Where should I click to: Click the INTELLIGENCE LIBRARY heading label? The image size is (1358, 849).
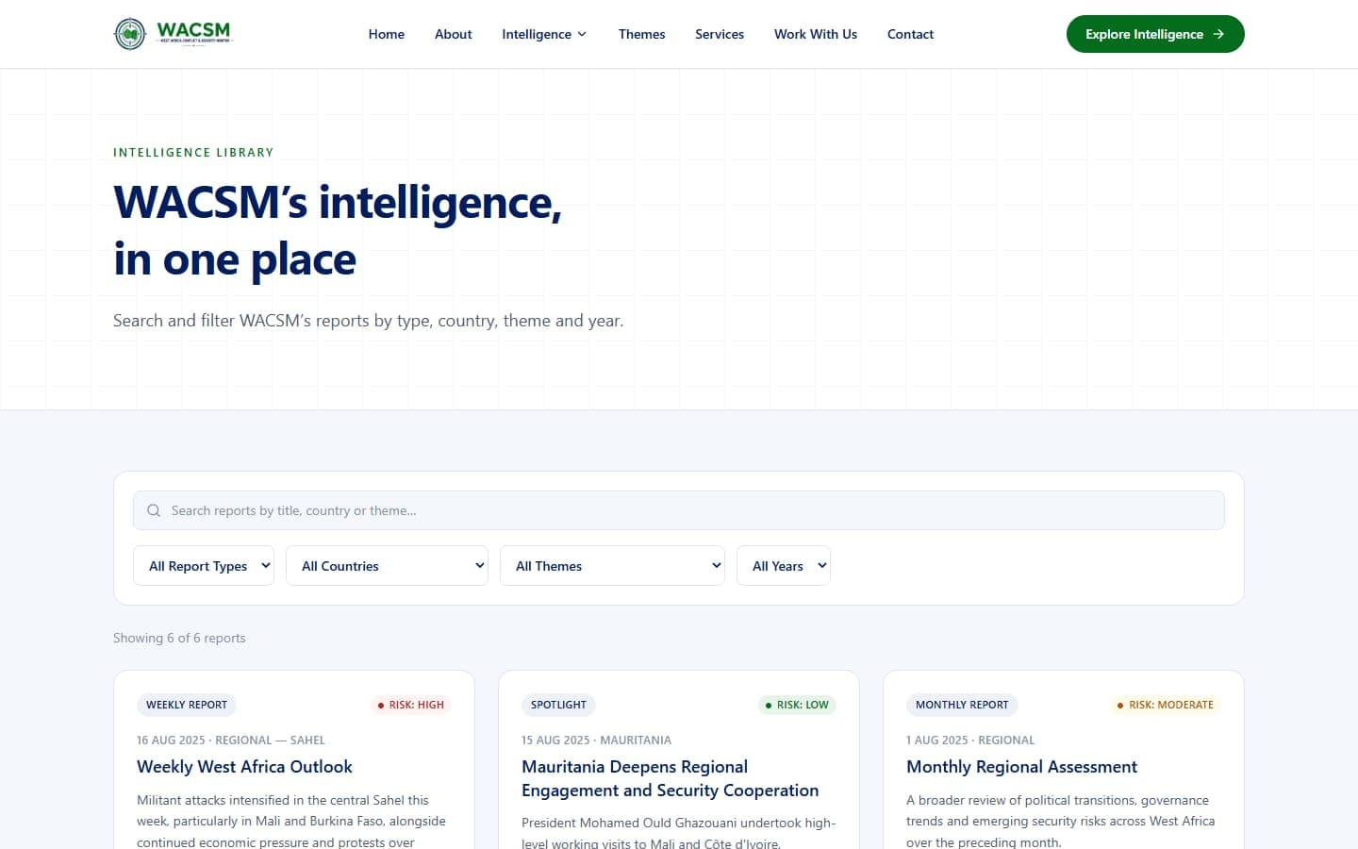pos(193,153)
